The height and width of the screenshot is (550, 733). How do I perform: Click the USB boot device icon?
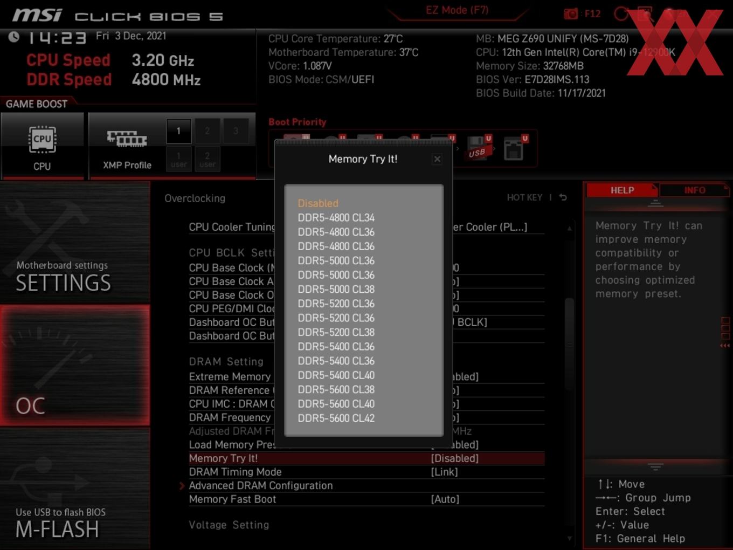pyautogui.click(x=479, y=148)
